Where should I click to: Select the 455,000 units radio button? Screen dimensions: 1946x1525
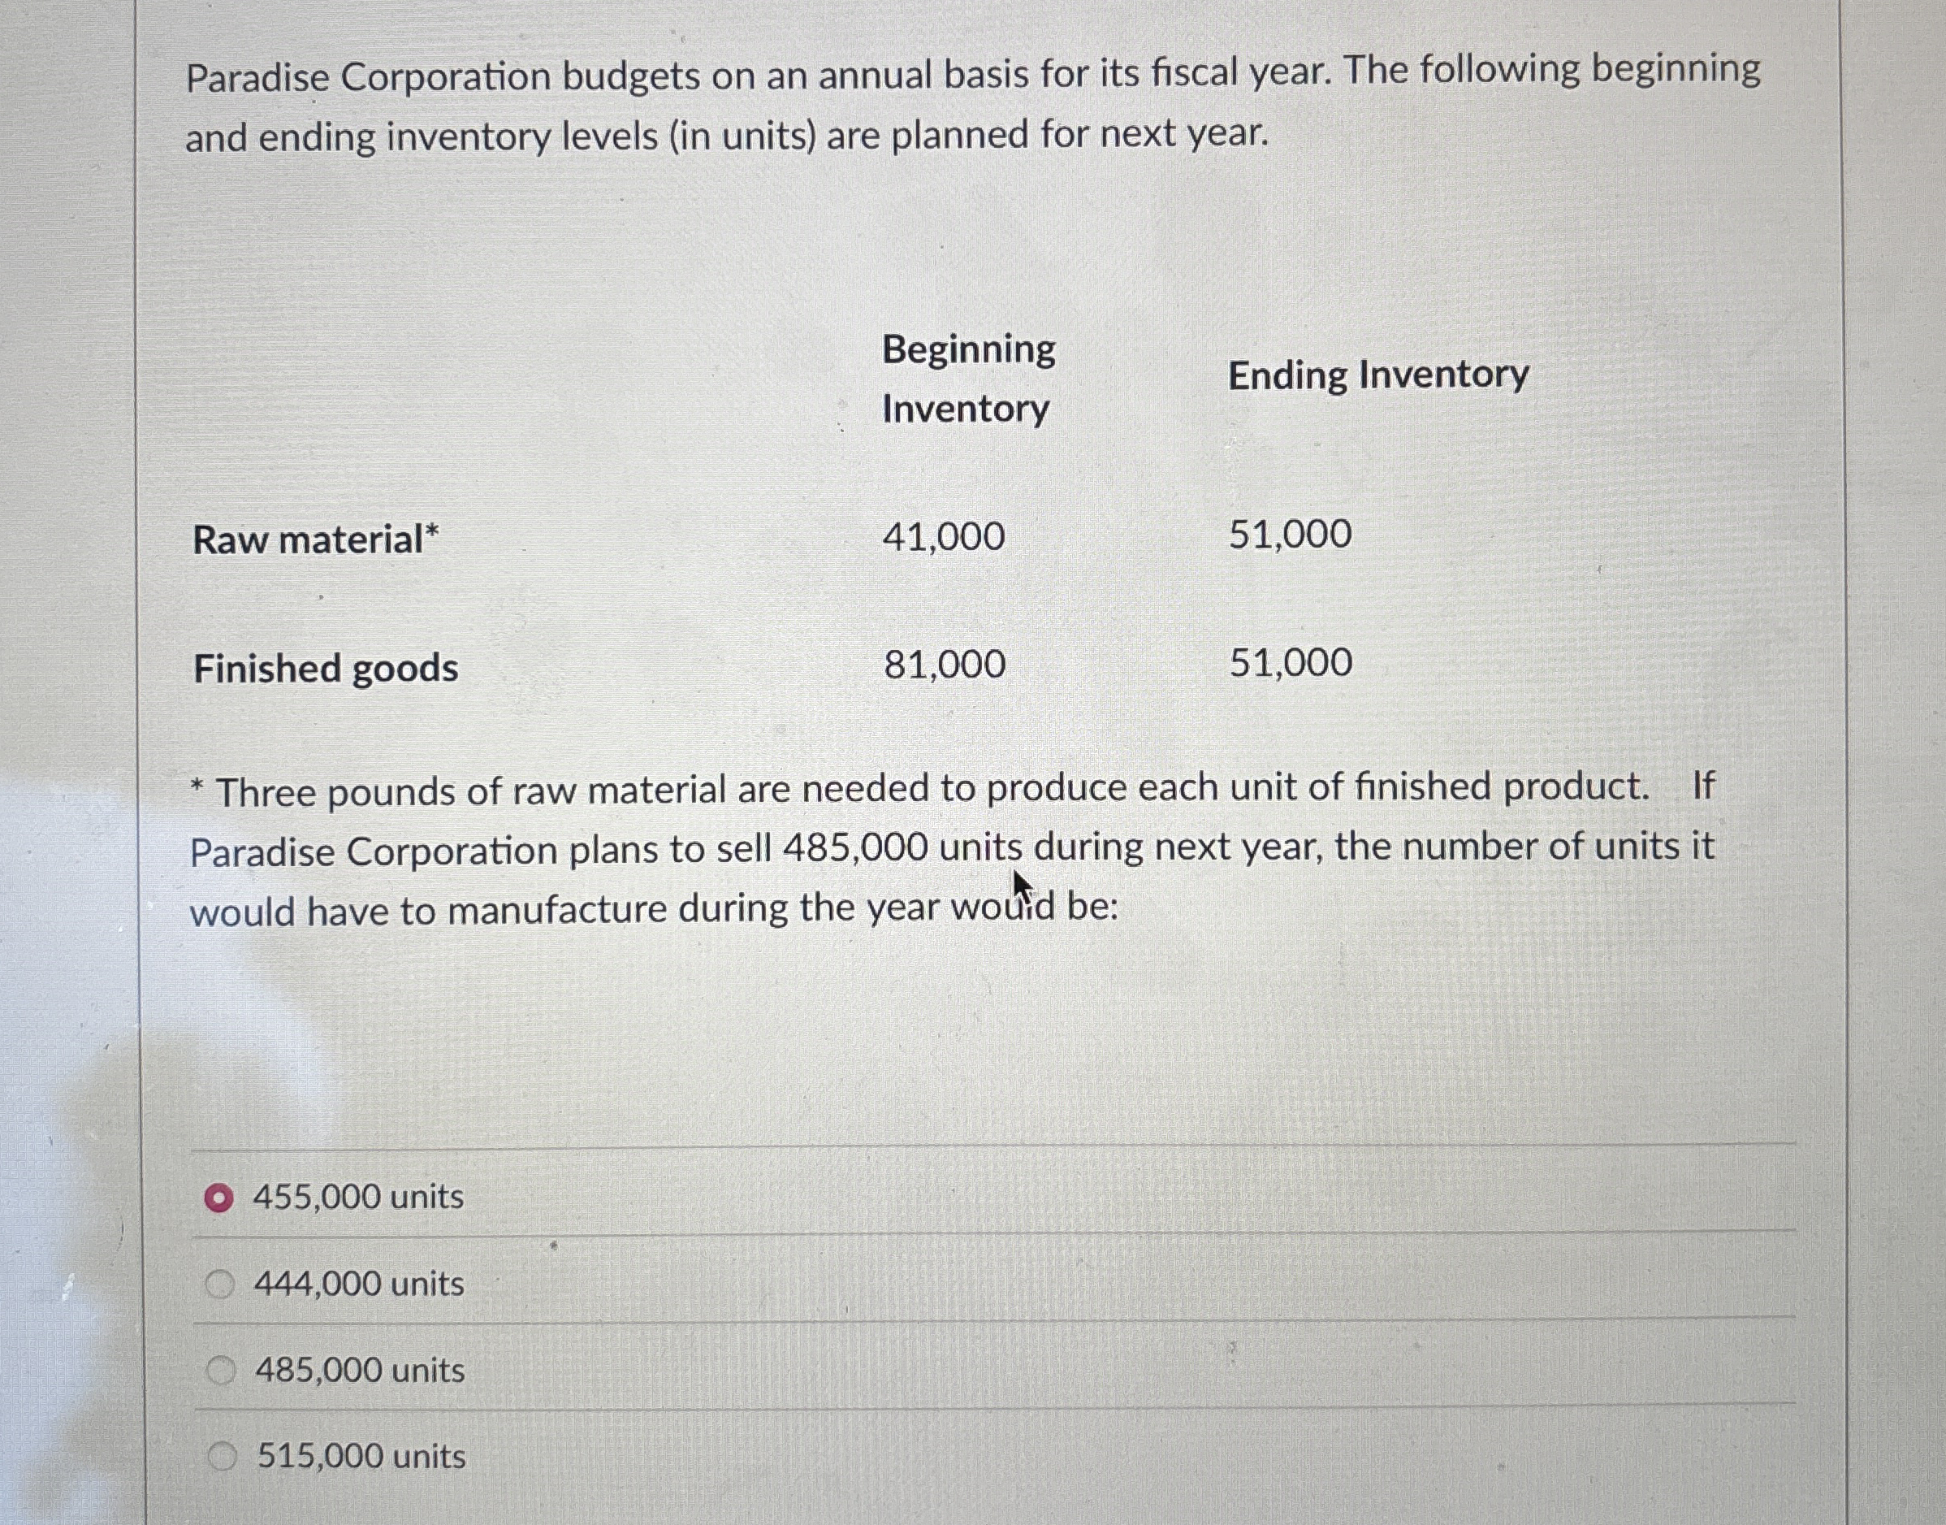tap(219, 1198)
